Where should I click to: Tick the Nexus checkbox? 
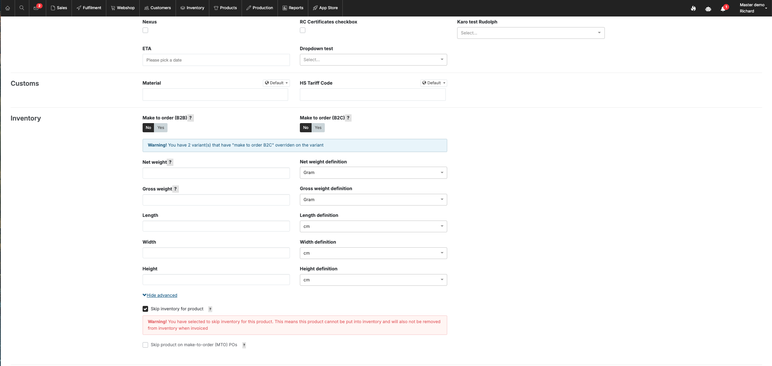click(x=146, y=30)
